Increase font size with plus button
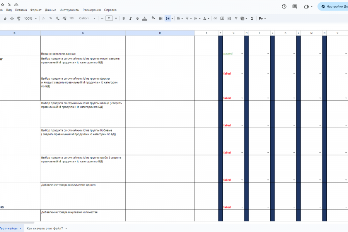 [116, 19]
